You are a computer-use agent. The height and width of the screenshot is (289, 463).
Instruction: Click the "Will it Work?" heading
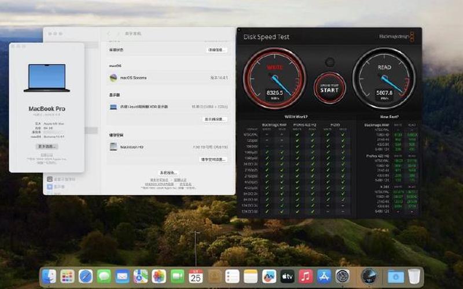[x=296, y=117]
